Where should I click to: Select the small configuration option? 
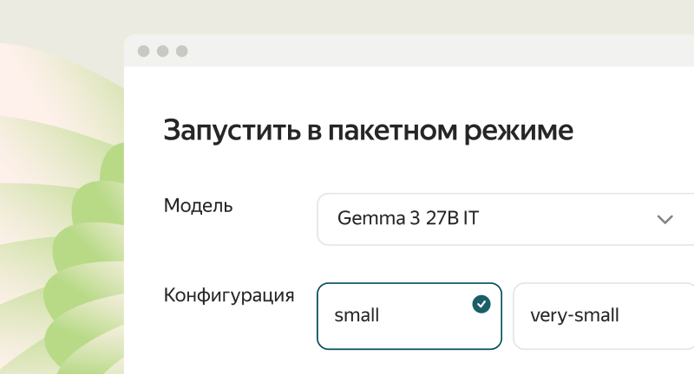(409, 316)
